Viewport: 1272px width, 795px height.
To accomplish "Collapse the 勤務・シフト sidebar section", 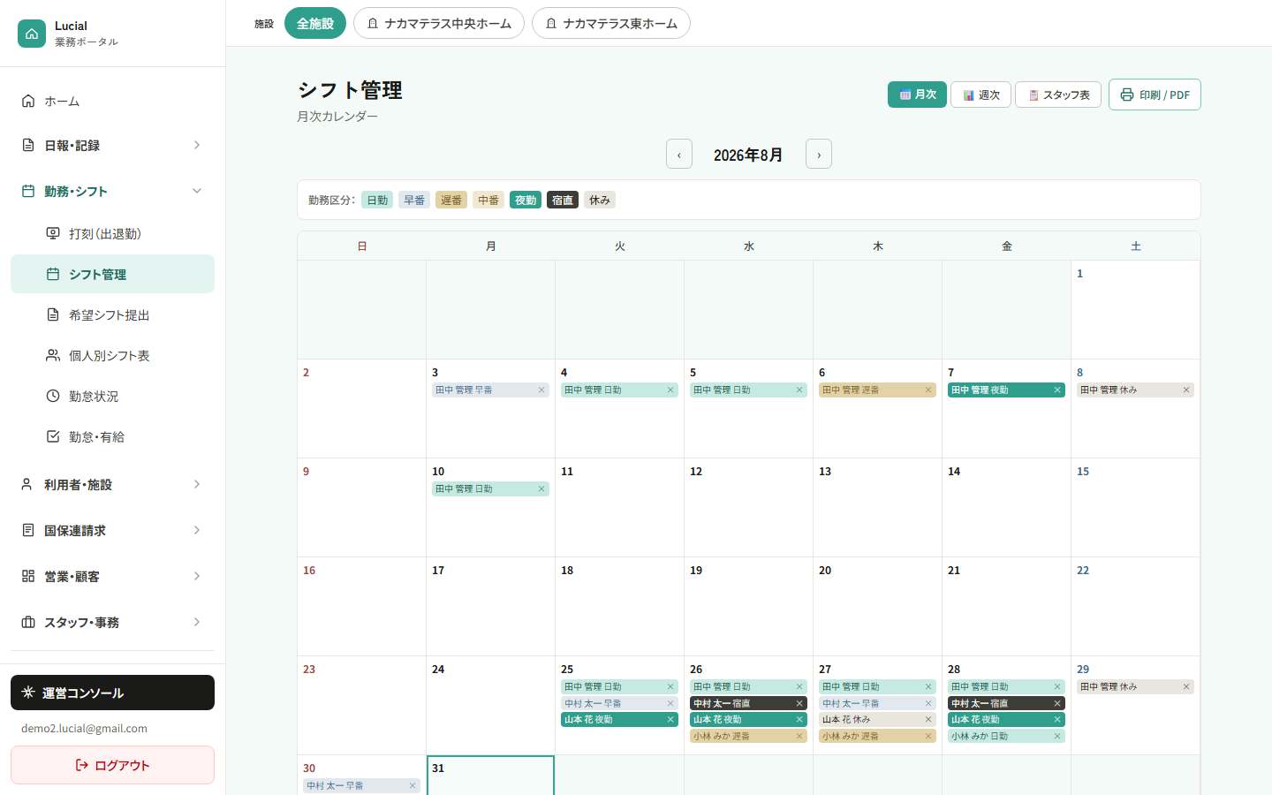I will coord(112,191).
